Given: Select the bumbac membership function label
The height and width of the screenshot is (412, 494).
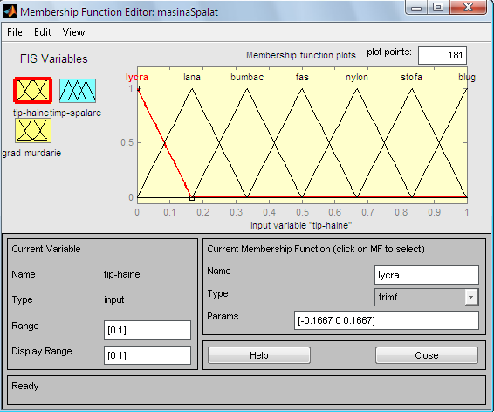Looking at the screenshot, I should pyautogui.click(x=247, y=77).
